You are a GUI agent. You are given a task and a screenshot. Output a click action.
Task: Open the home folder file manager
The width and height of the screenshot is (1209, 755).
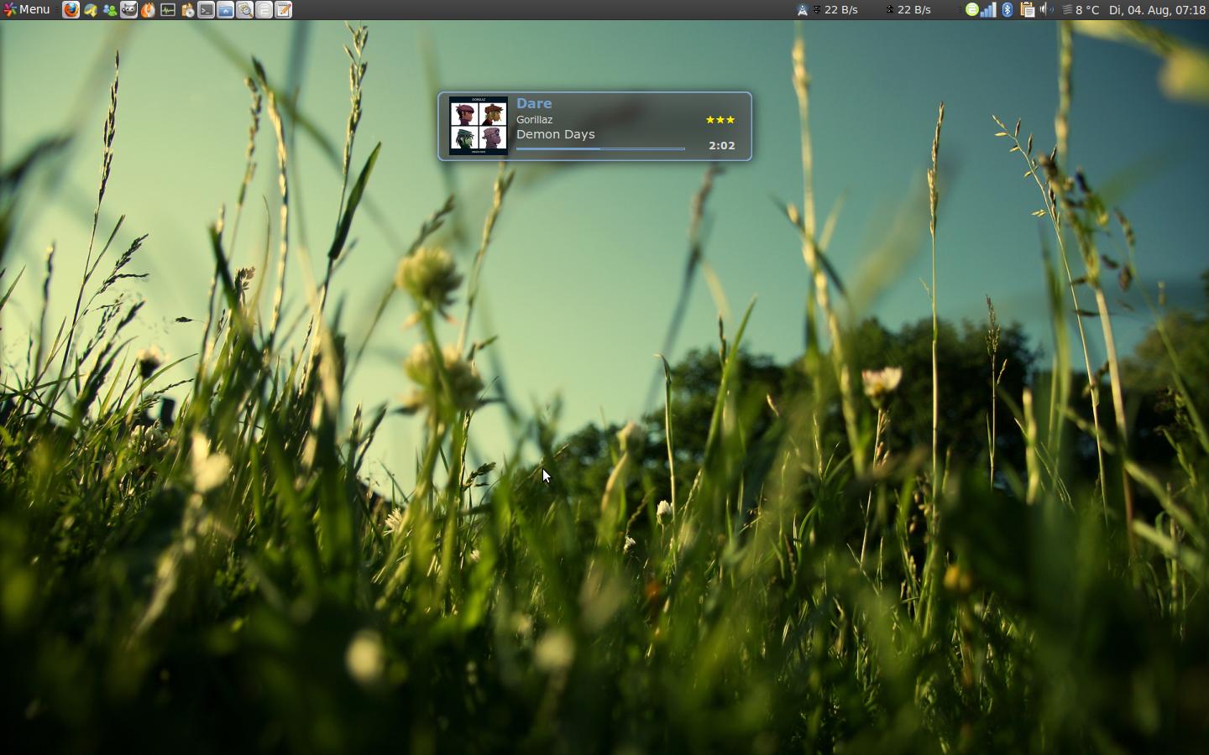click(x=226, y=10)
